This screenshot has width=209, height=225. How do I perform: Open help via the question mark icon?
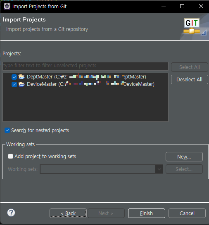tap(11, 213)
